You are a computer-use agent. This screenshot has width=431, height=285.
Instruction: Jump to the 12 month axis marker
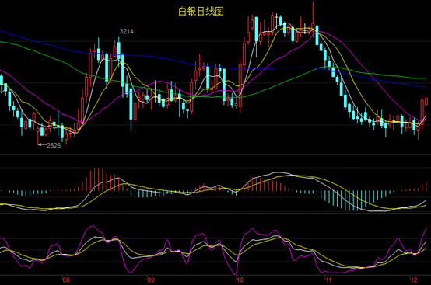[414, 280]
